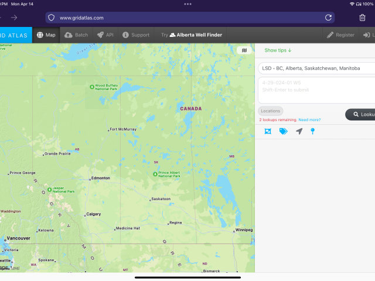This screenshot has width=375, height=281.
Task: Go forward with browser arrow
Action: point(14,18)
